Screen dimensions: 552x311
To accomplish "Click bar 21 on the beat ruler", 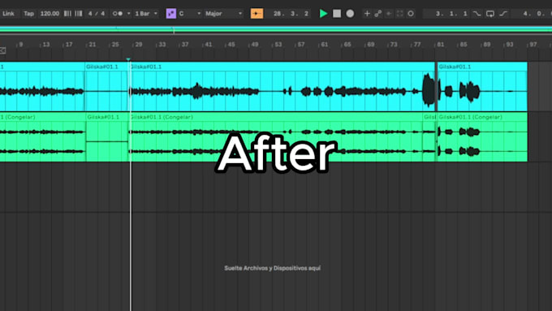I will [93, 45].
